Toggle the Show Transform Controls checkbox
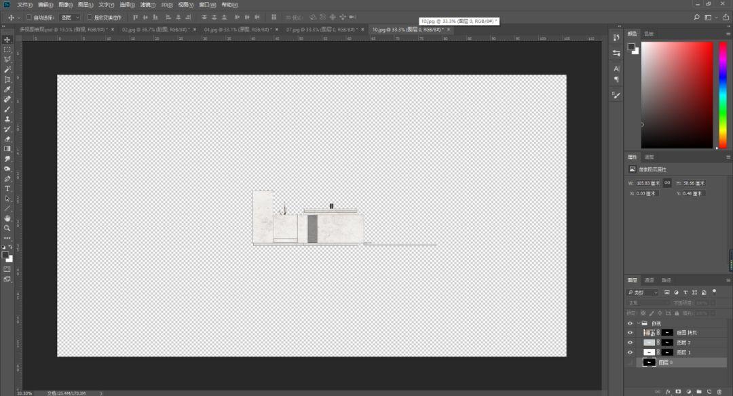The image size is (733, 396). click(x=90, y=17)
